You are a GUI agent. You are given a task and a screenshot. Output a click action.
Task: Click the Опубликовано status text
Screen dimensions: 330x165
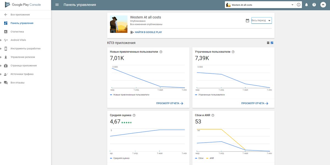click(138, 21)
